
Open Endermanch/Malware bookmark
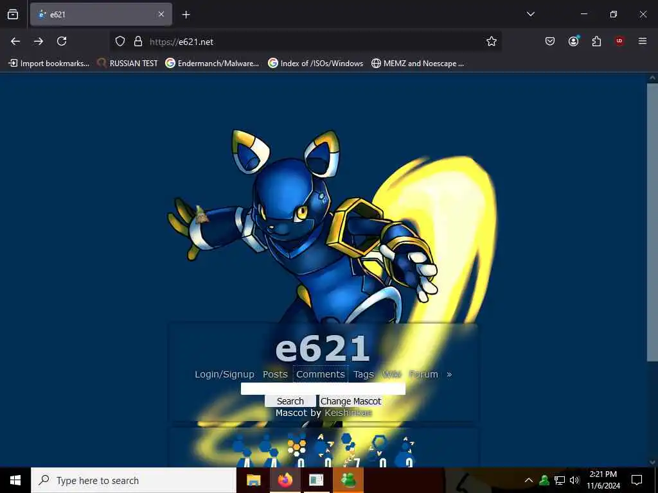point(212,64)
